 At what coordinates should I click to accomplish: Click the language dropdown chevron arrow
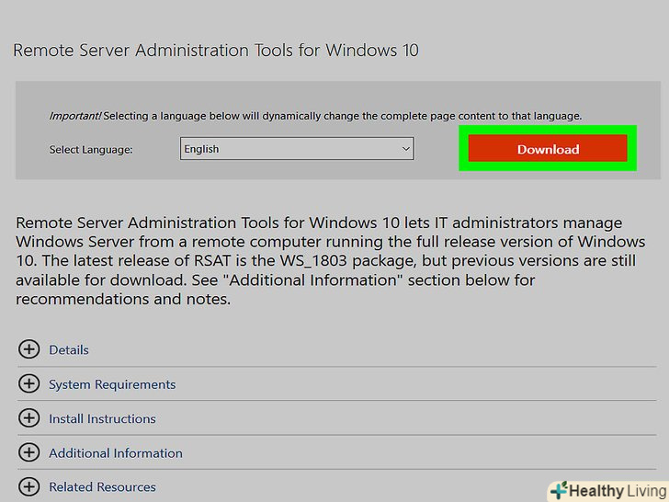pyautogui.click(x=405, y=149)
